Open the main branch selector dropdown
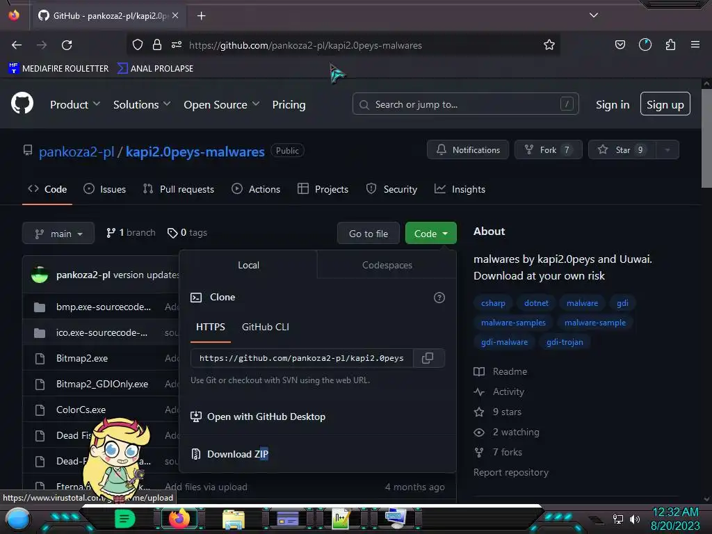The width and height of the screenshot is (712, 534). tap(58, 234)
